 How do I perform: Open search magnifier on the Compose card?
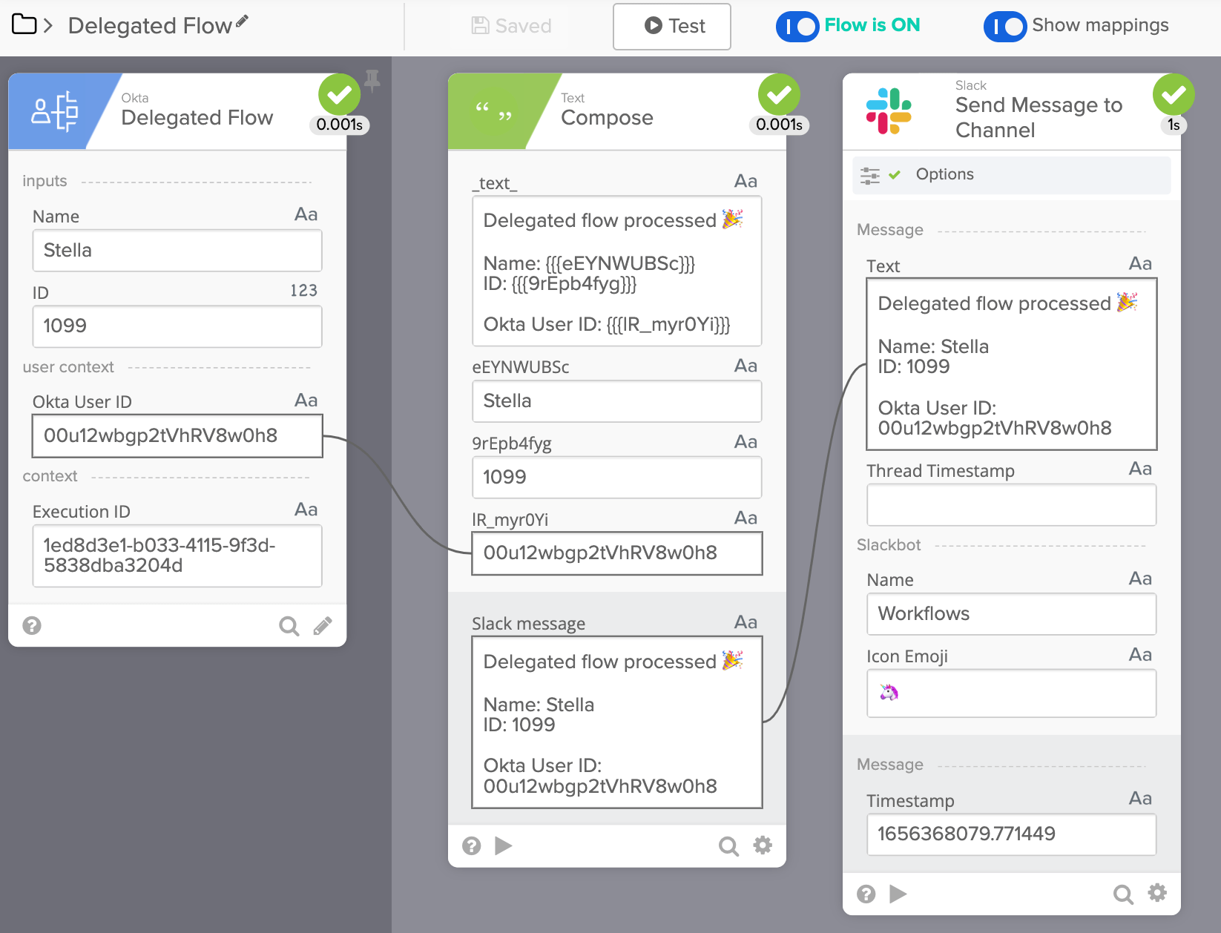728,845
